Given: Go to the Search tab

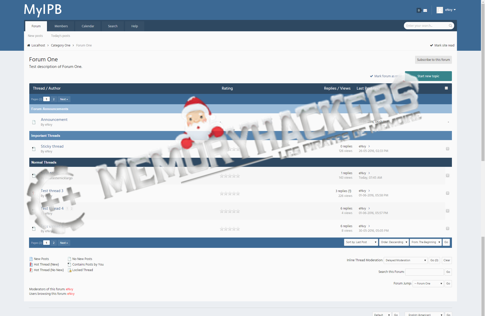Looking at the screenshot, I should pos(113,26).
